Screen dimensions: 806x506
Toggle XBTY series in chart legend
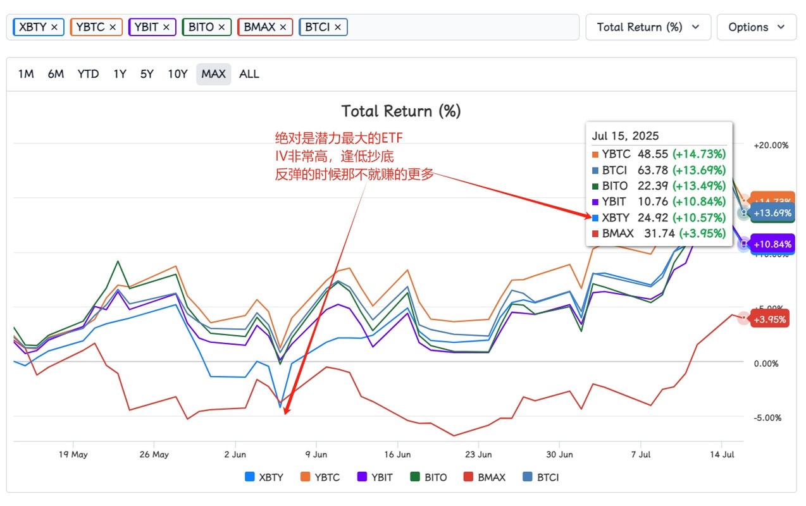coord(264,478)
